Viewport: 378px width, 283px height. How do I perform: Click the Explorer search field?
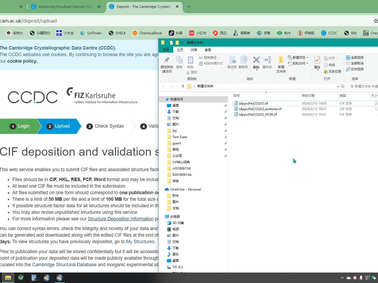click(x=363, y=86)
